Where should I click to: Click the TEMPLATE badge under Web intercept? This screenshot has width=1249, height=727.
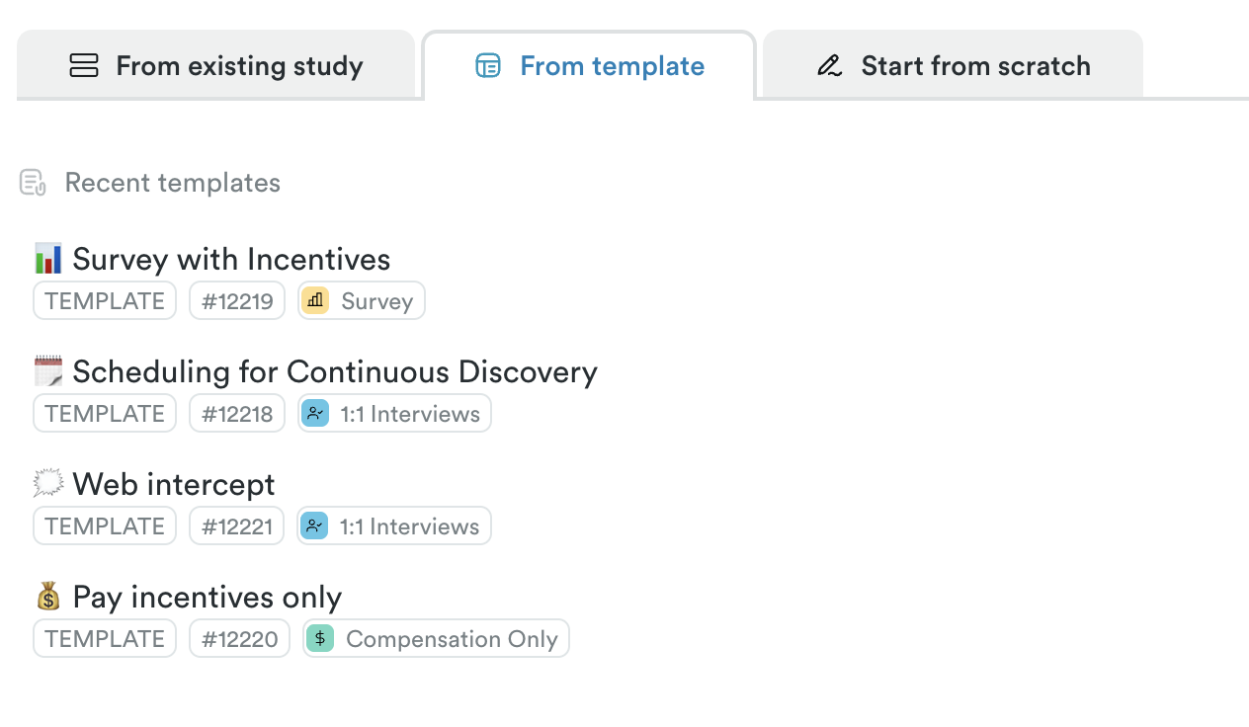click(x=105, y=526)
